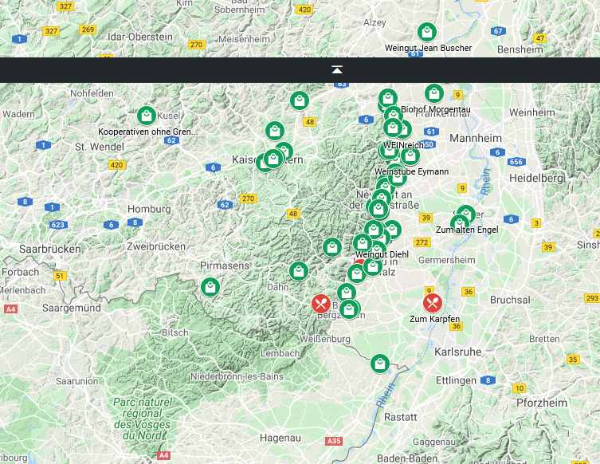This screenshot has height=464, width=600.
Task: Select the 'Weinstube Eymann' text label
Action: pos(411,171)
